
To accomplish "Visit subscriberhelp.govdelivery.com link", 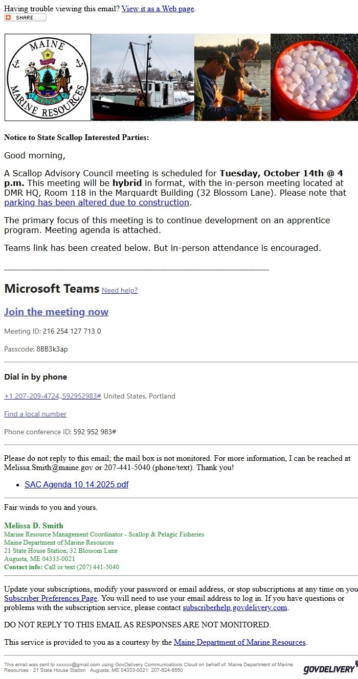I will (235, 607).
